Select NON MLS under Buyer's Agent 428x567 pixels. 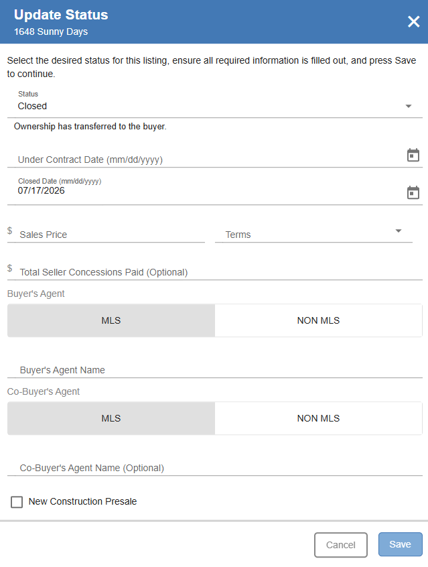(318, 320)
